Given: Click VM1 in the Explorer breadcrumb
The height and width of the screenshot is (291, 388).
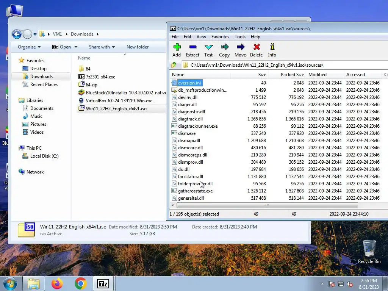Looking at the screenshot, I should (58, 34).
